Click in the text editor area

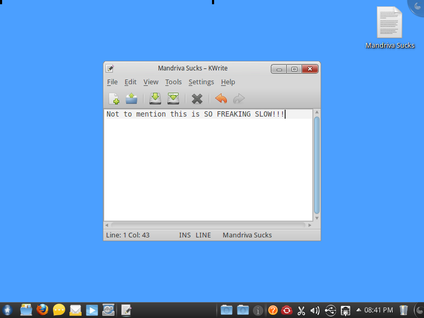(208, 165)
